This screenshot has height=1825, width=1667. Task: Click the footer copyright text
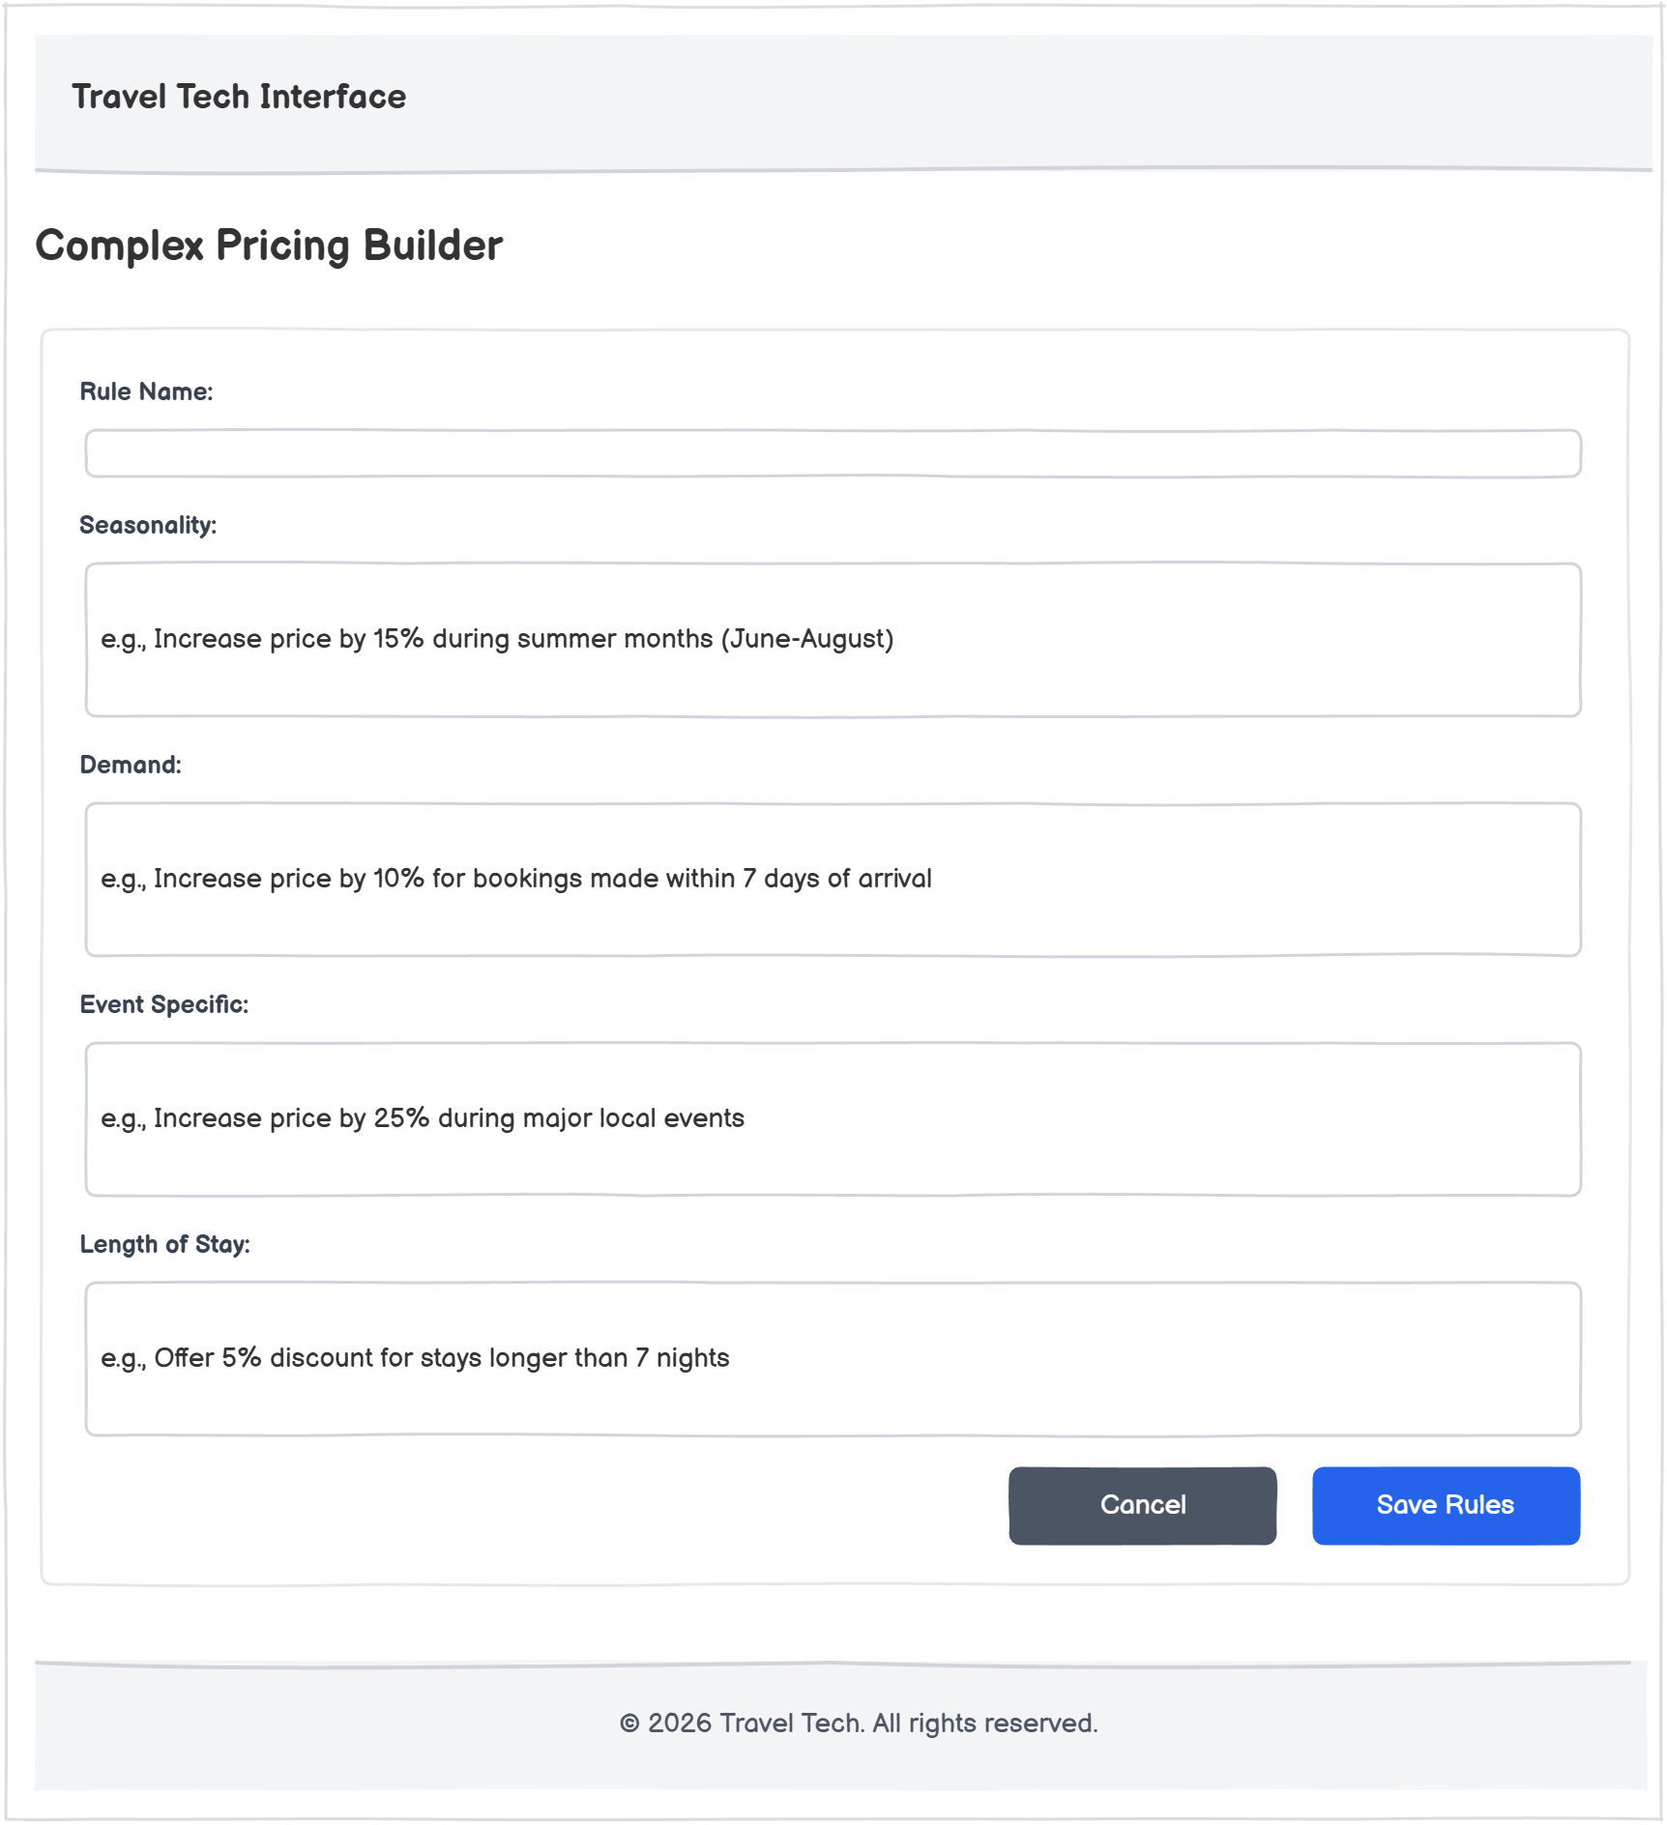click(x=859, y=1723)
